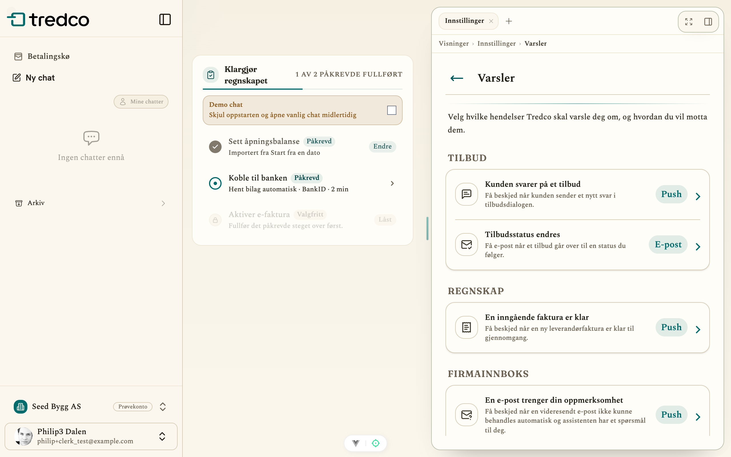The width and height of the screenshot is (731, 457).
Task: Click the inngående faktura document icon
Action: [466, 327]
